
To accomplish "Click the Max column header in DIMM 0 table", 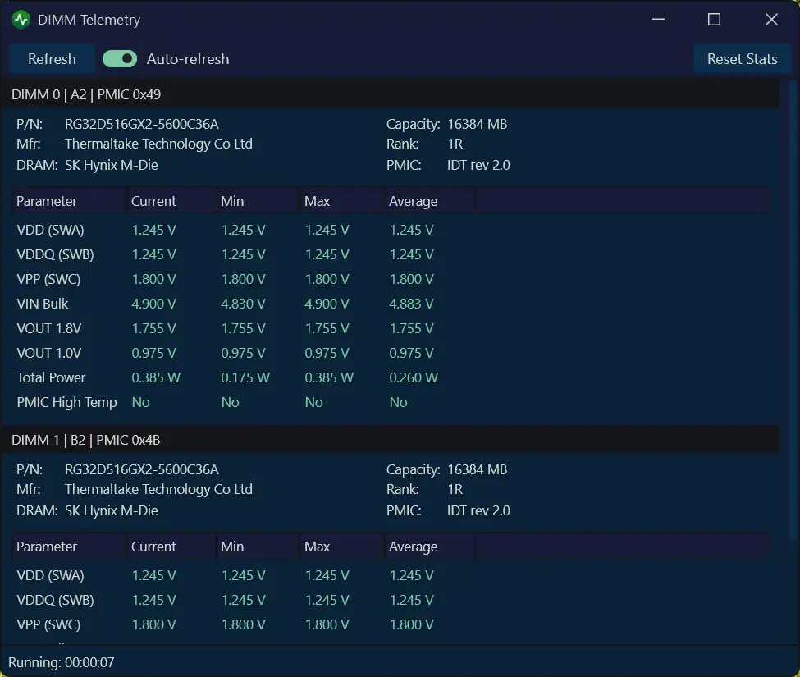I will click(x=341, y=201).
